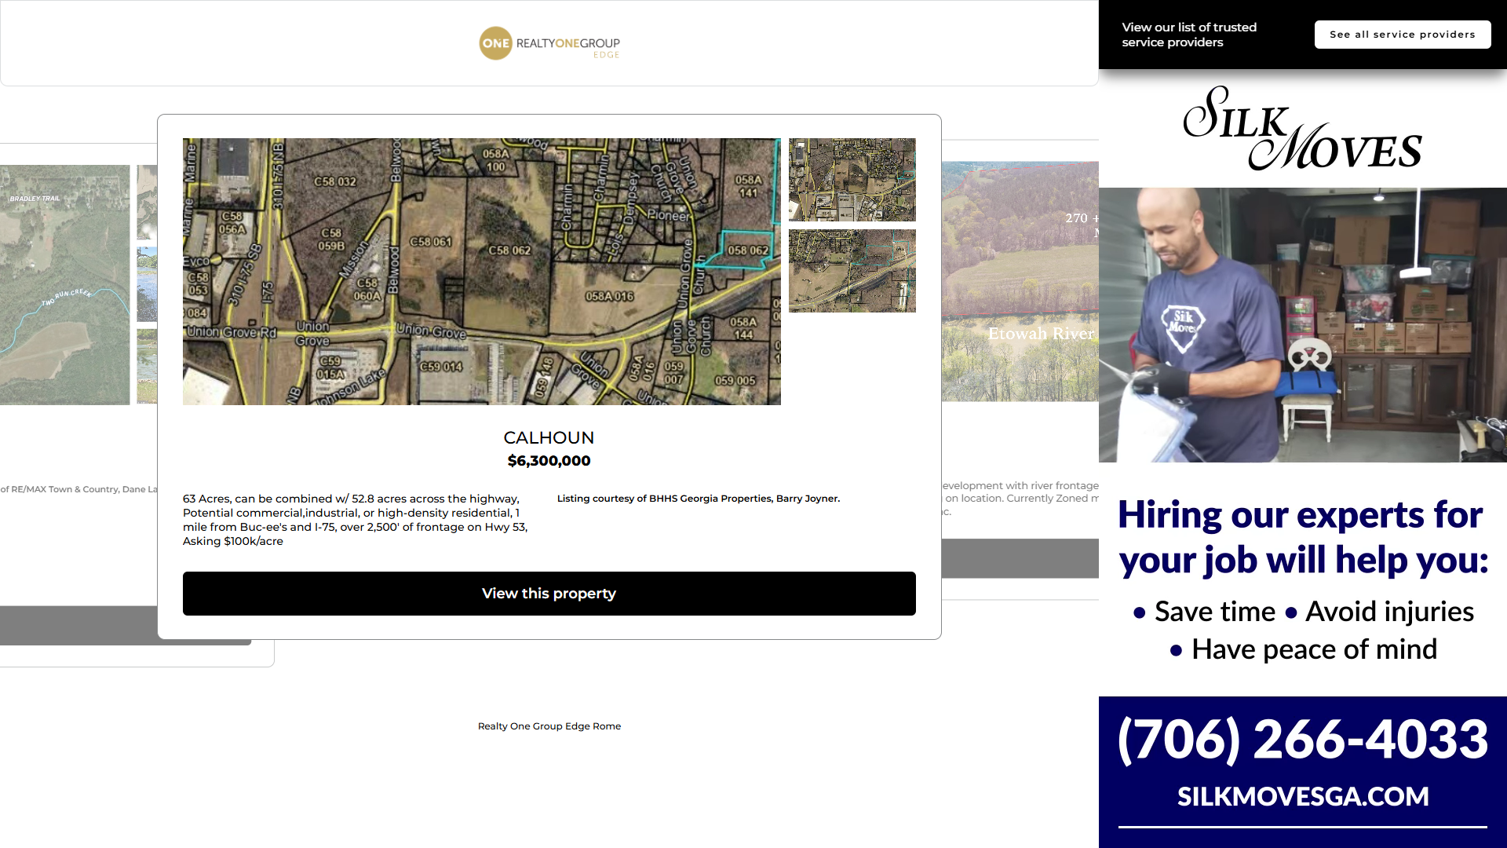1507x848 pixels.
Task: Click the $6,300,000 price text
Action: tap(549, 461)
